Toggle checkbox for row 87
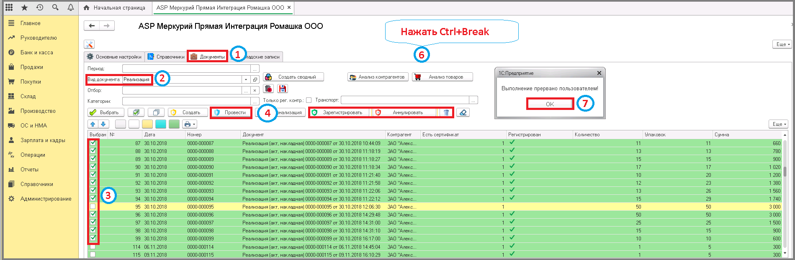This screenshot has width=795, height=260. point(93,143)
